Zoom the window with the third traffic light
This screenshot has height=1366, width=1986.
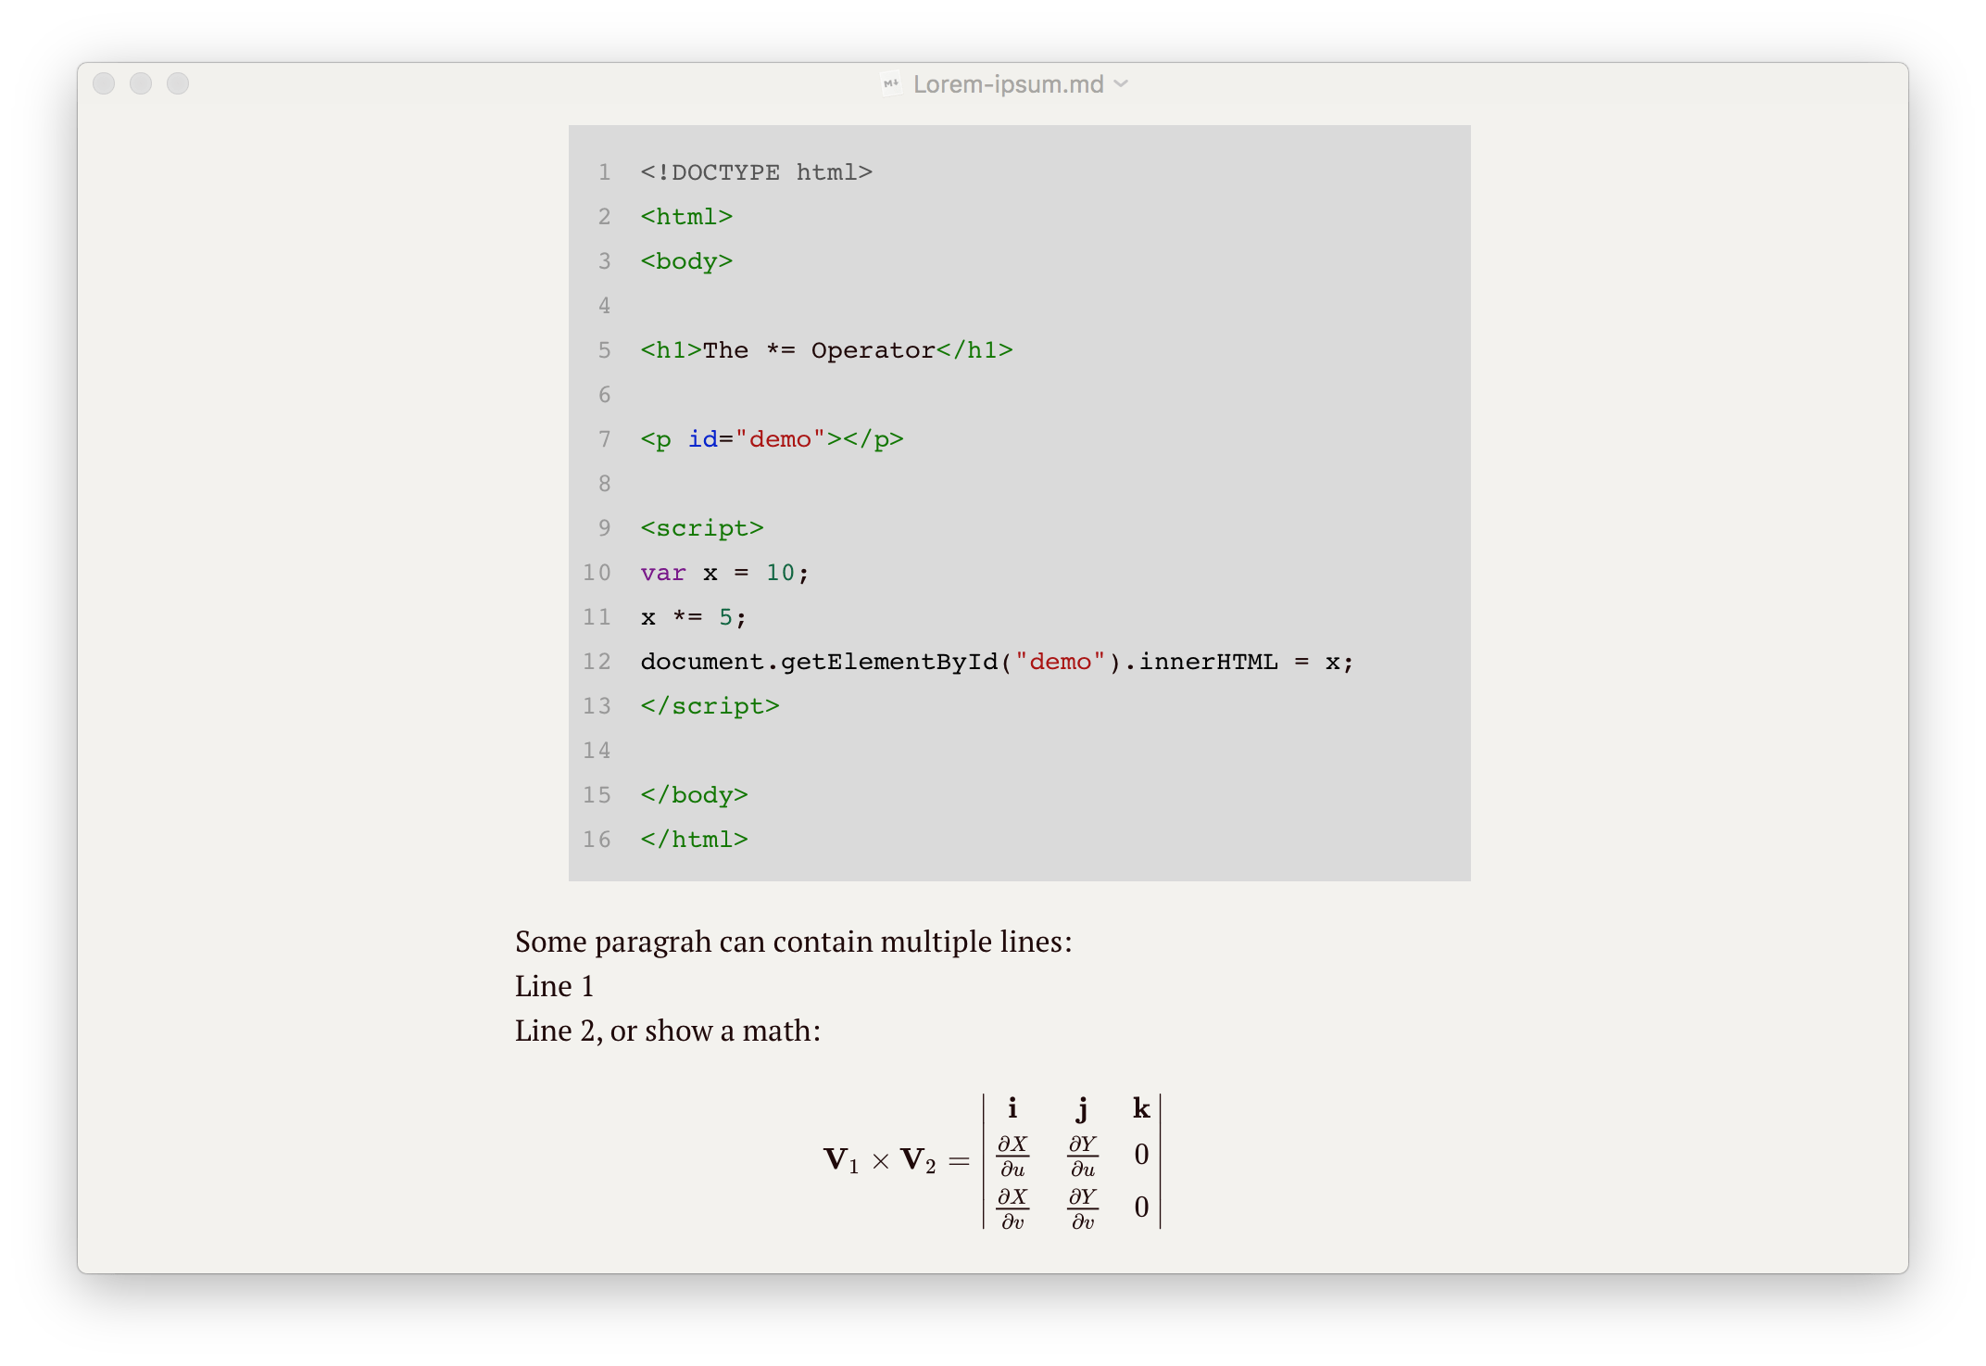click(x=178, y=83)
